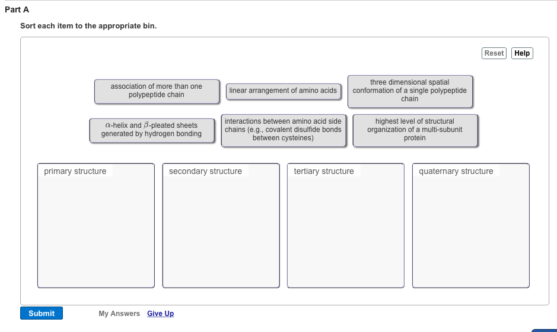Click empty area inside the tertiary structure bin

346,231
